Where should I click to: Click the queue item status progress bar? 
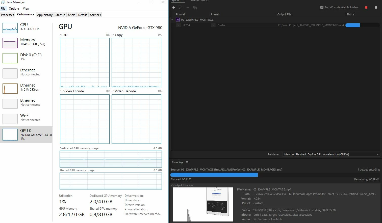tap(362, 25)
